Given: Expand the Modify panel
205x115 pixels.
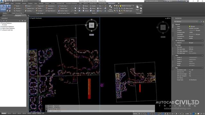Looking at the screenshot, I should point(94,13).
